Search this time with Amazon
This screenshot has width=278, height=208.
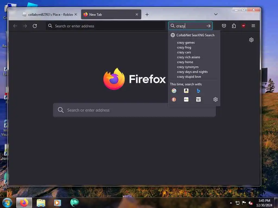click(x=186, y=91)
